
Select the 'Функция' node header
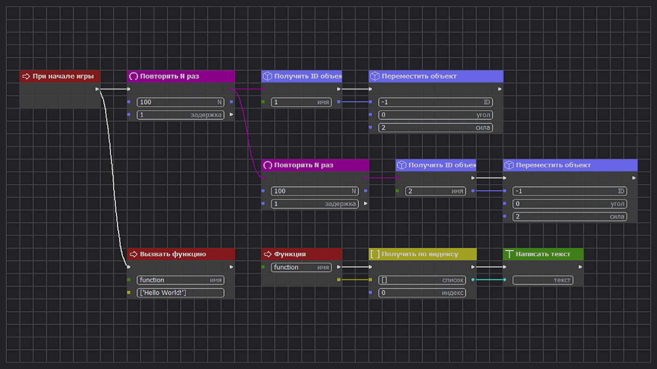(301, 254)
